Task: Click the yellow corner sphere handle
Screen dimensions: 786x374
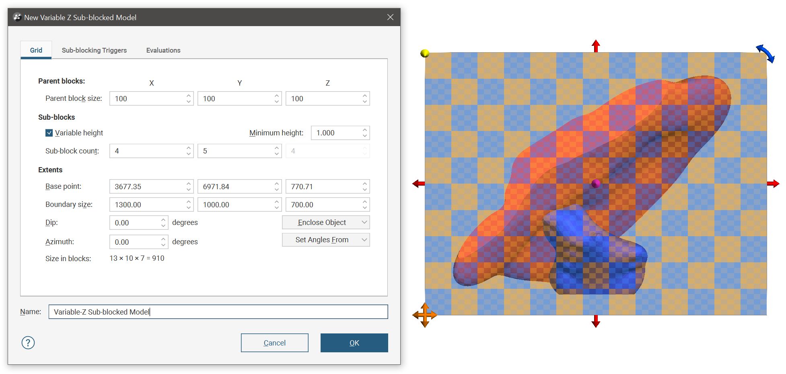Action: tap(425, 53)
